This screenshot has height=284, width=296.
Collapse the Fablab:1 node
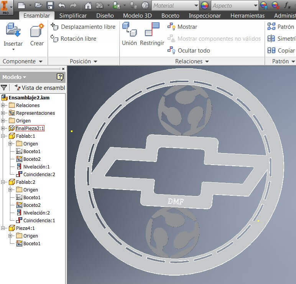(3, 136)
